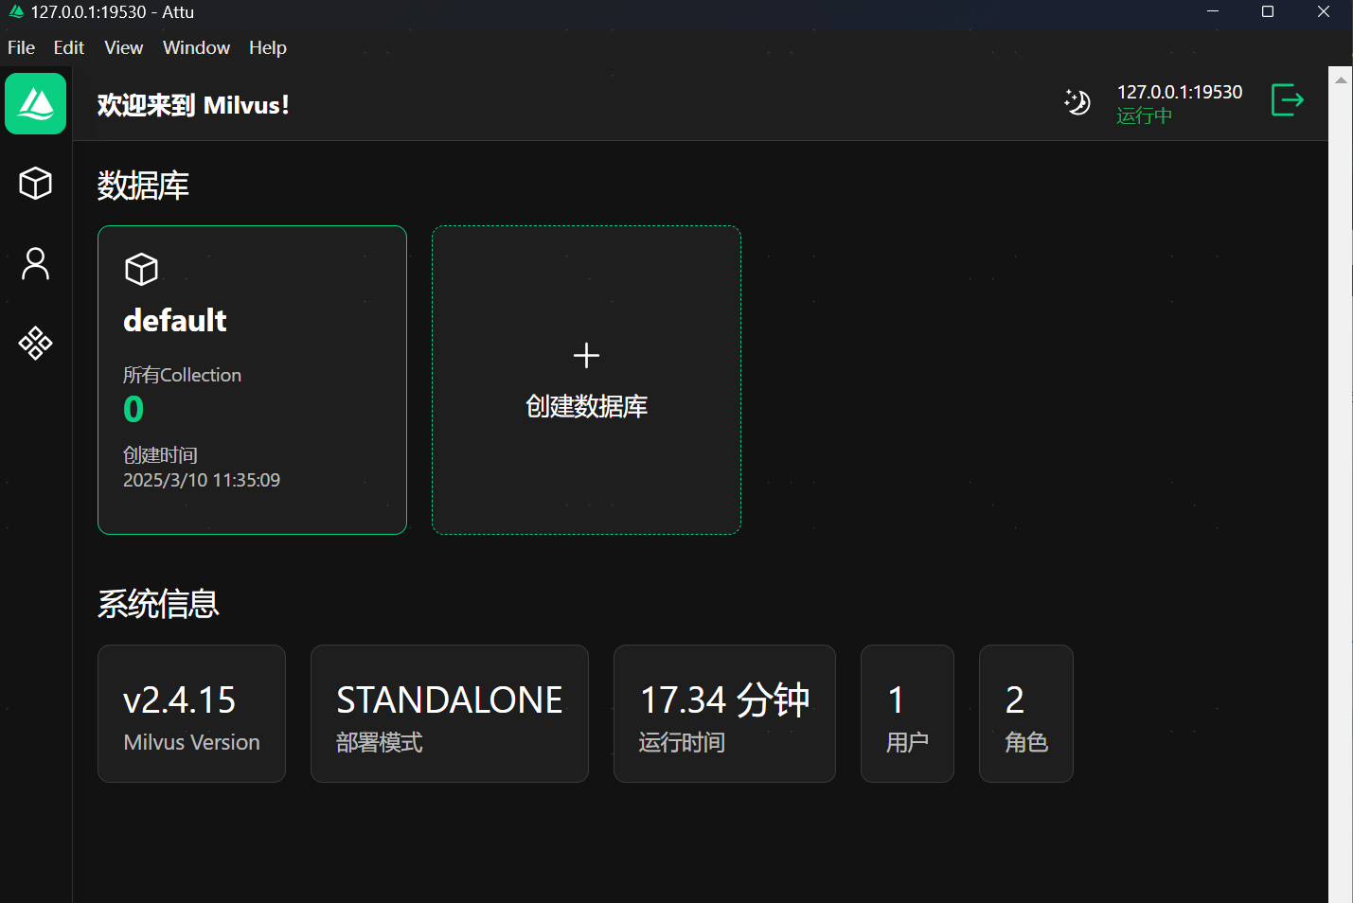Click the cube icon on default card
The image size is (1353, 903).
141,269
